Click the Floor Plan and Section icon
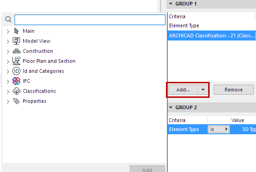This screenshot has height=172, width=256. [16, 61]
